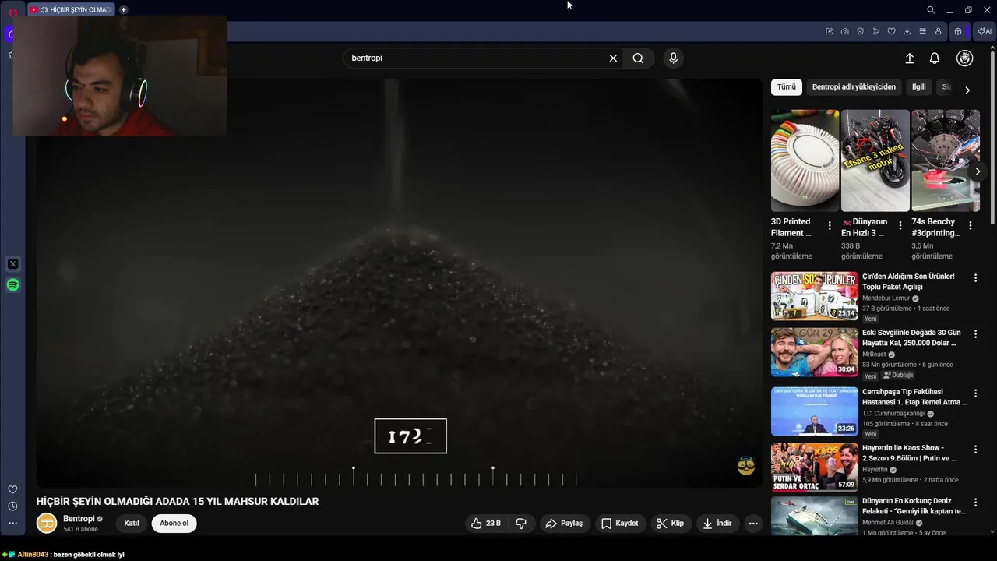Viewport: 997px width, 561px height.
Task: Open 74s Benchy short thumbnail
Action: (946, 161)
